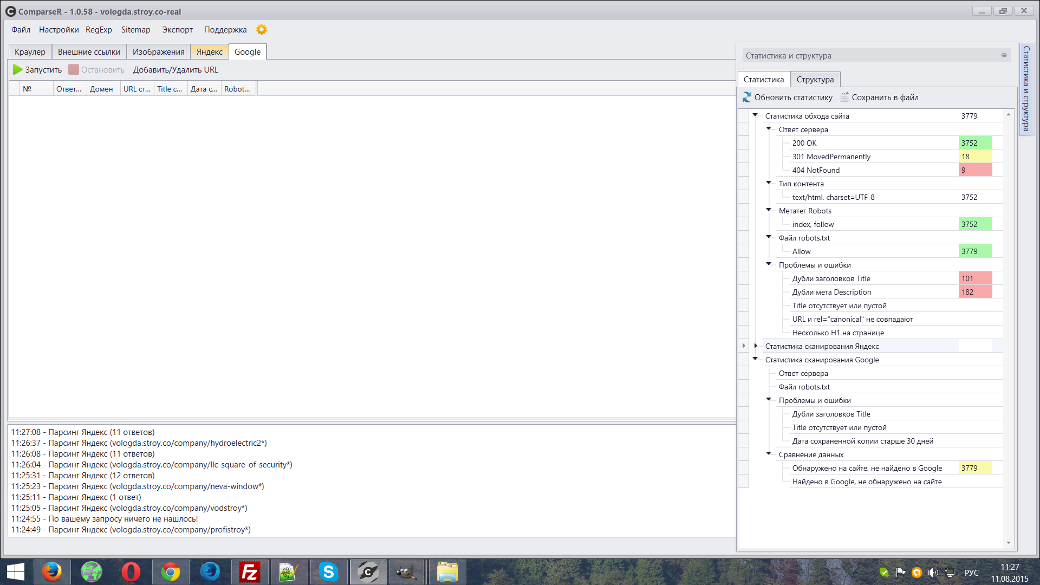Open the Sitemap menu
This screenshot has width=1040, height=585.
pos(135,30)
